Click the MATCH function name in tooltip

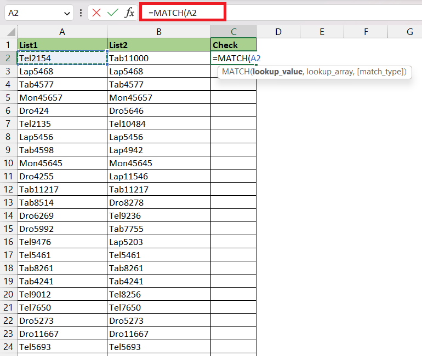[236, 72]
